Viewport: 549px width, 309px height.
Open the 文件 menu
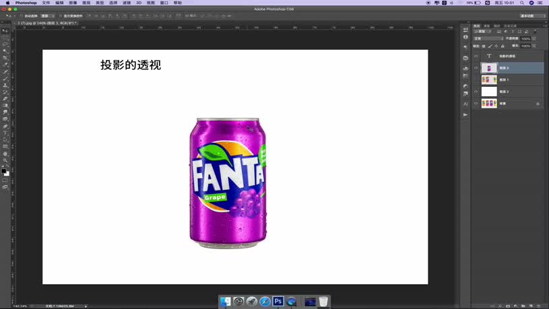[x=46, y=3]
